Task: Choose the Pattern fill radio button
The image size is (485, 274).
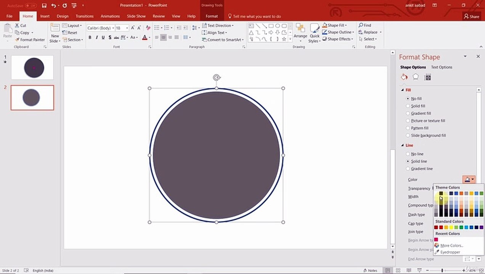Action: coord(408,128)
